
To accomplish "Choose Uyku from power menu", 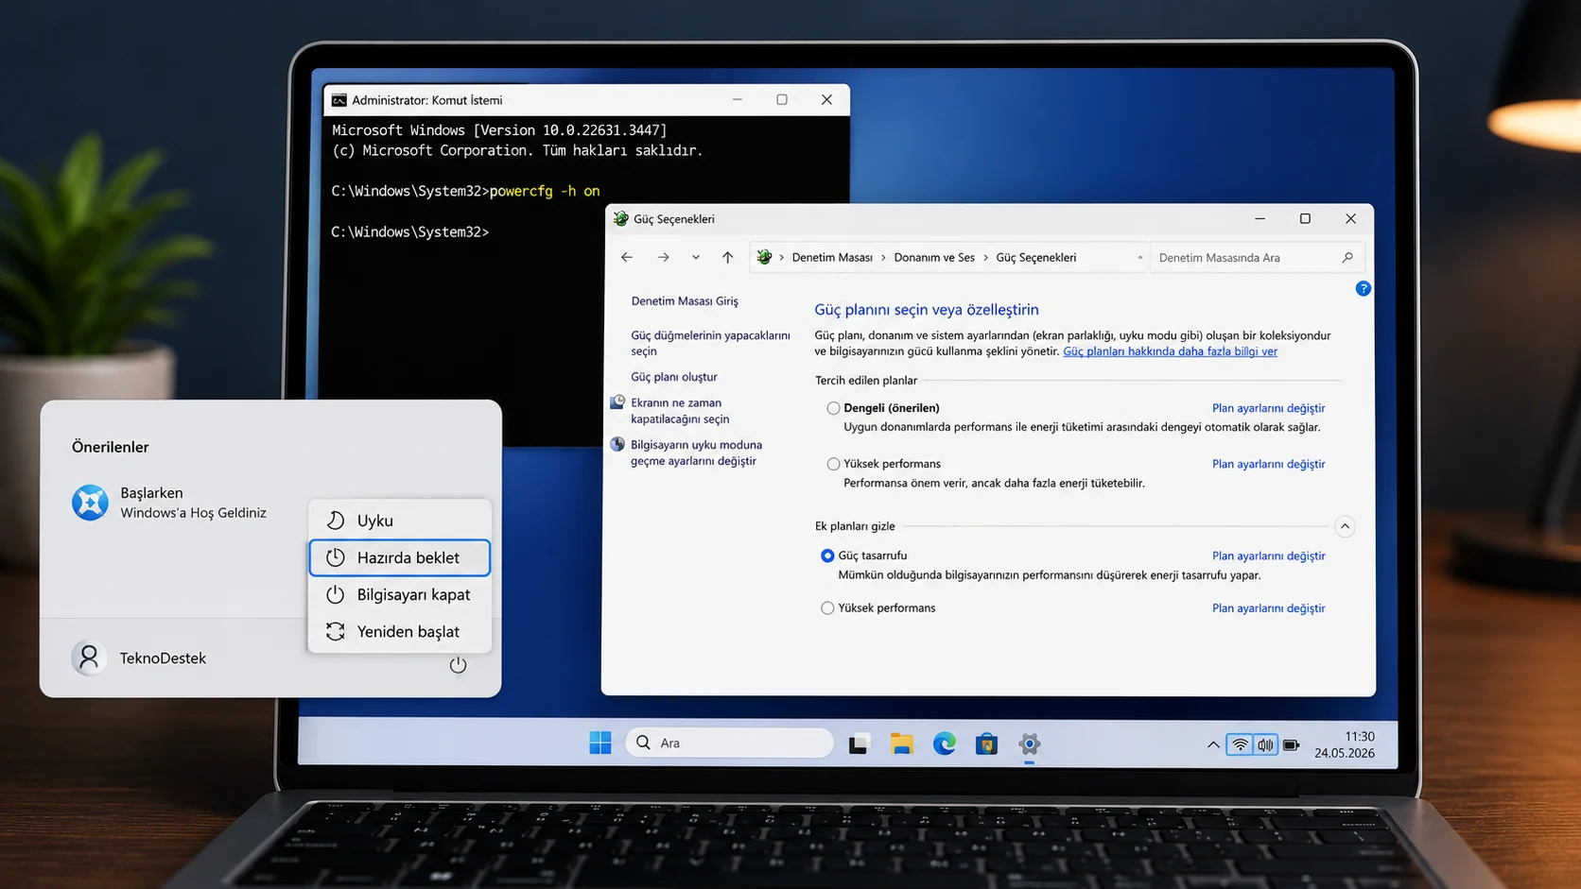I will [x=400, y=521].
